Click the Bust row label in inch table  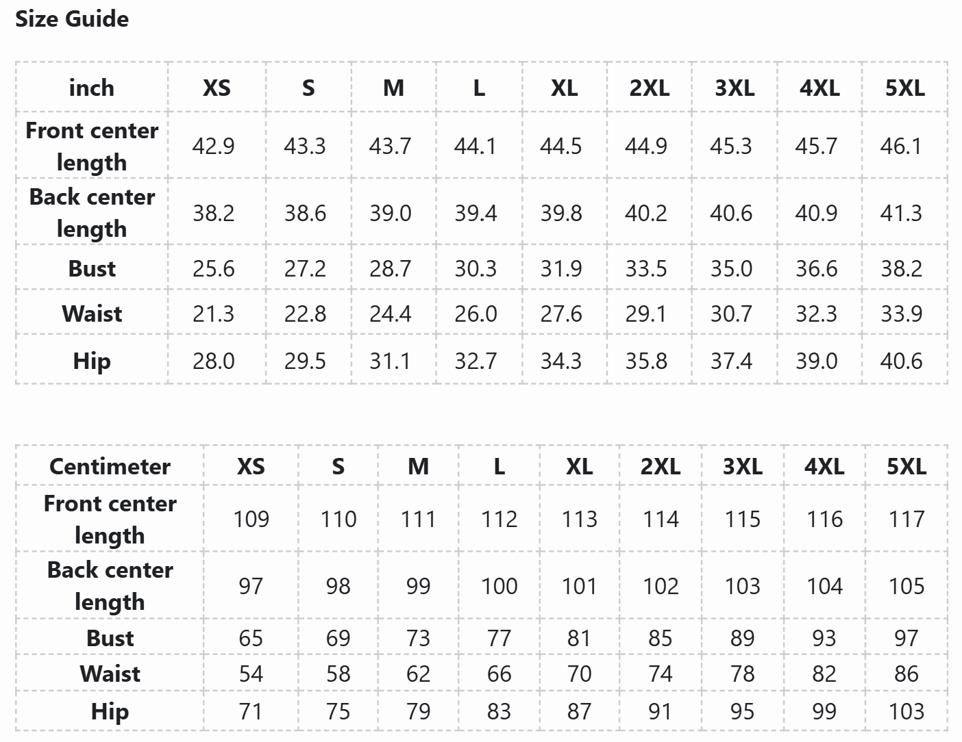tap(91, 268)
